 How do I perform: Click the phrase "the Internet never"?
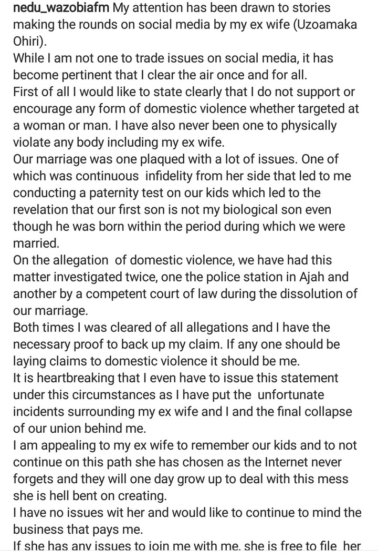coord(304,461)
